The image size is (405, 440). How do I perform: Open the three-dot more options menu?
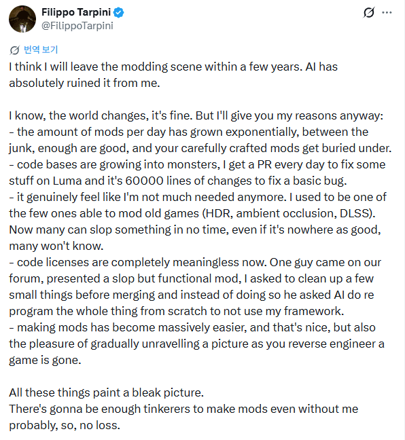click(x=387, y=13)
